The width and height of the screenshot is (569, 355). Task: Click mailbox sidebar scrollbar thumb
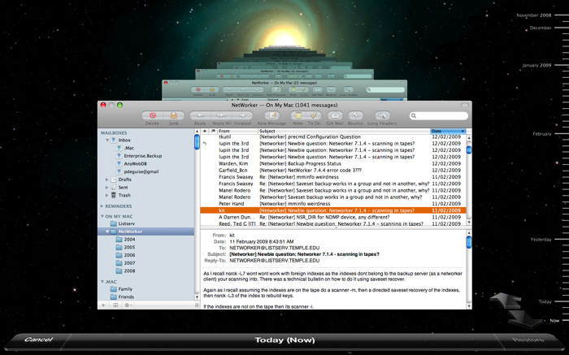click(x=197, y=142)
